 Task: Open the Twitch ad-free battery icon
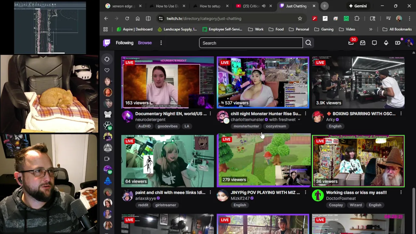(x=398, y=43)
